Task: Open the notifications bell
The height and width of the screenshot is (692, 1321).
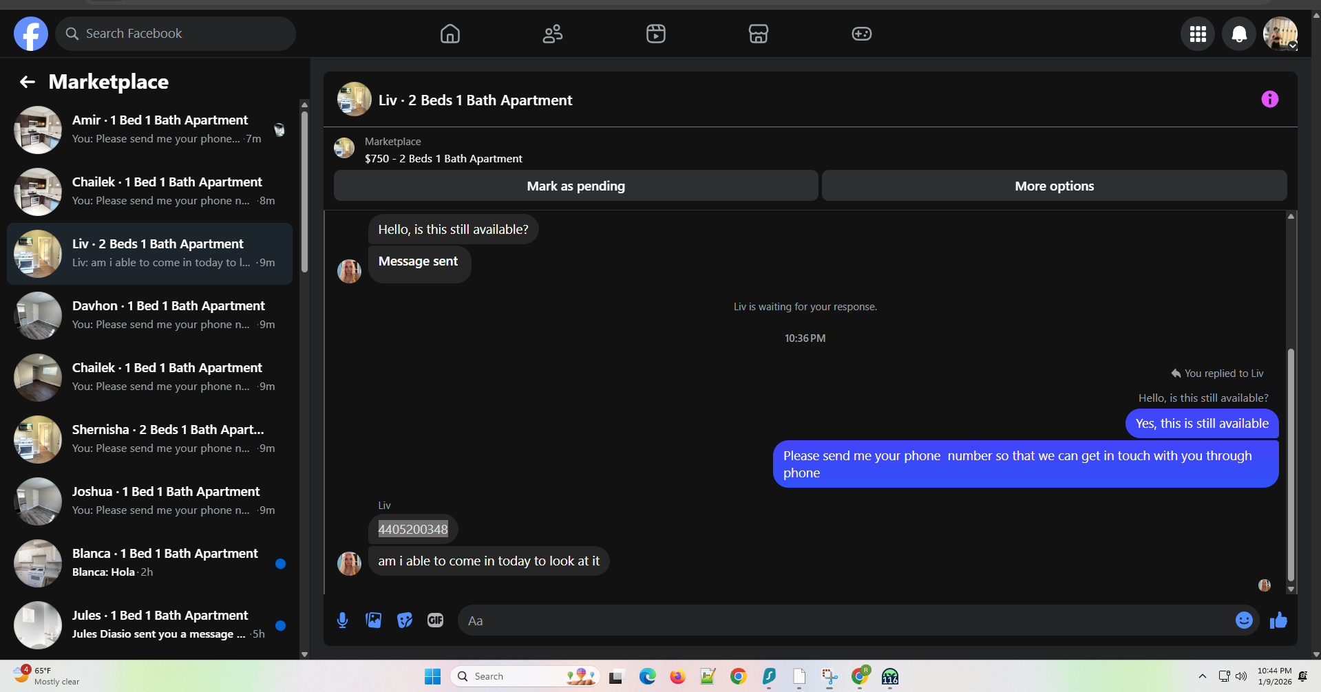Action: (x=1239, y=34)
